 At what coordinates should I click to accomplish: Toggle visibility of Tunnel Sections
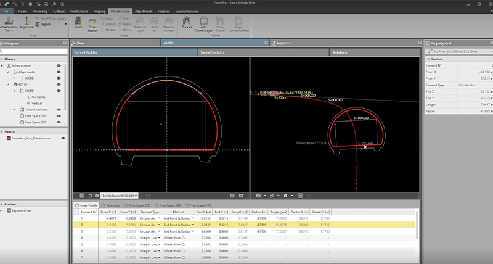click(x=59, y=109)
